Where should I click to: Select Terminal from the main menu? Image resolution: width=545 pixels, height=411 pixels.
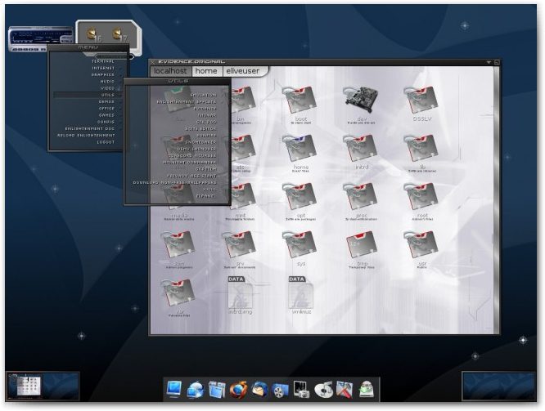click(103, 60)
